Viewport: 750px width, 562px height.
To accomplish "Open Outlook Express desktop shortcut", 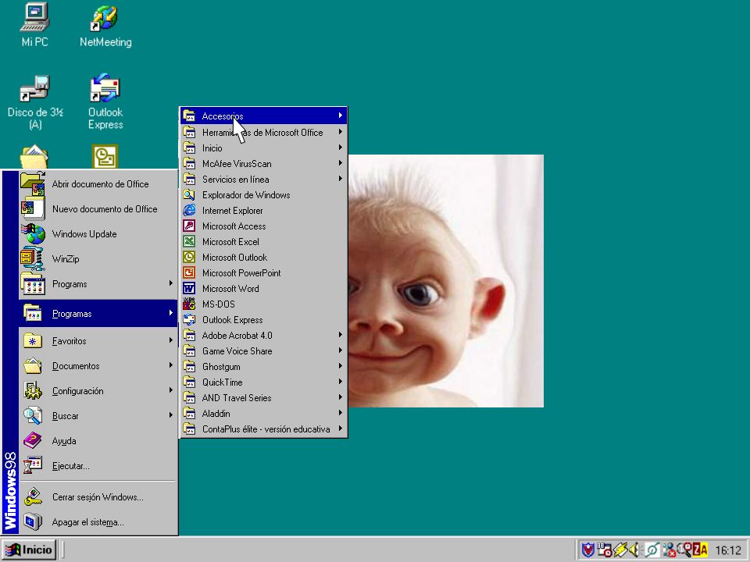I will (x=105, y=102).
